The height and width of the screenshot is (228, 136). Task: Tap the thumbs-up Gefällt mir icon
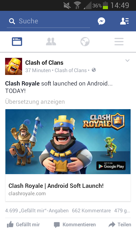tap(10, 224)
